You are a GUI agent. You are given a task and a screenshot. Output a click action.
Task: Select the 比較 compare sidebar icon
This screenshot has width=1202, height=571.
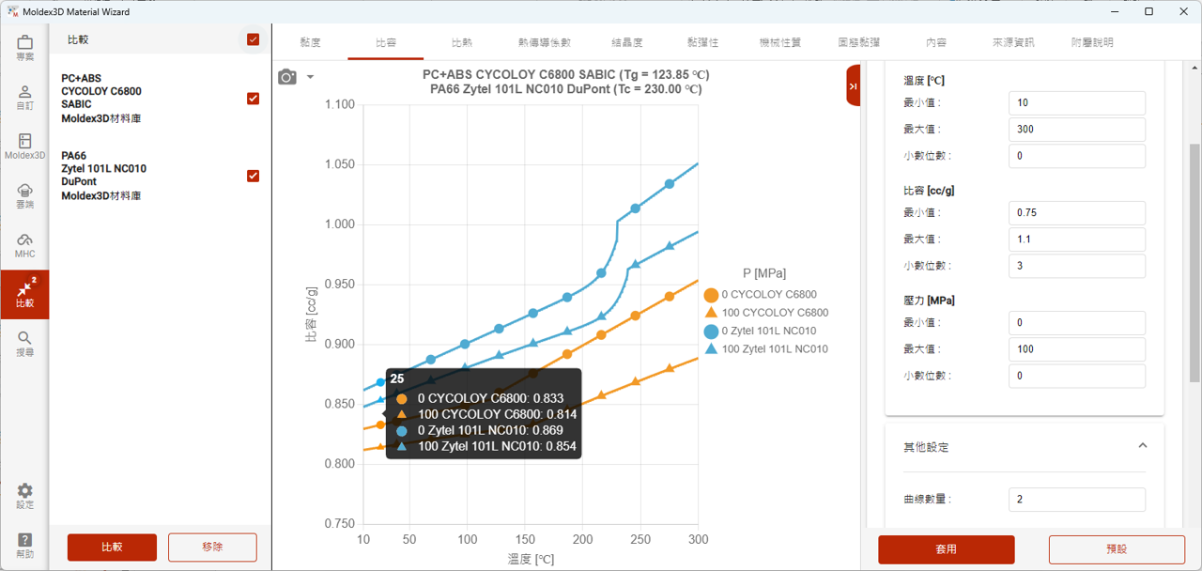click(24, 295)
